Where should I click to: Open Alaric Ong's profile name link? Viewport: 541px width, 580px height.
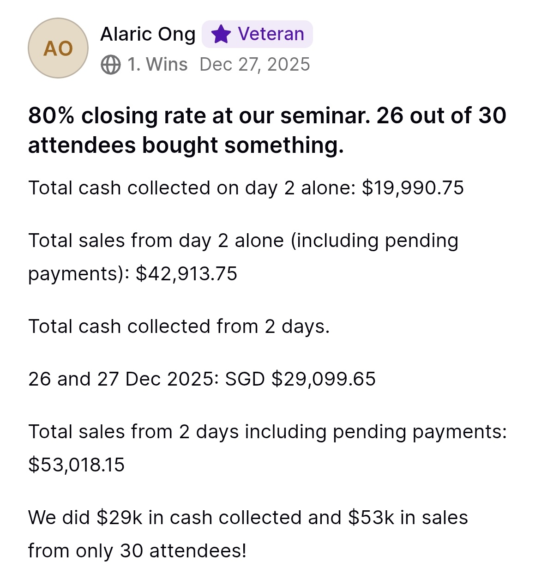148,34
